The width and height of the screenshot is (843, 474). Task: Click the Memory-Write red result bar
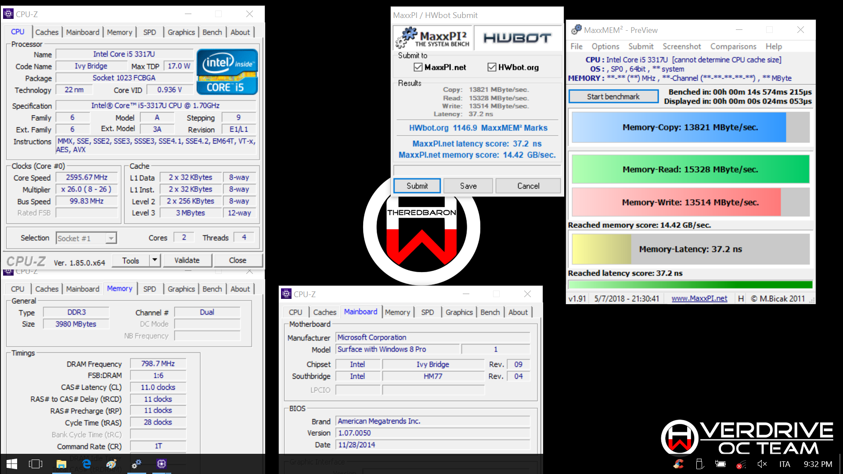point(690,202)
